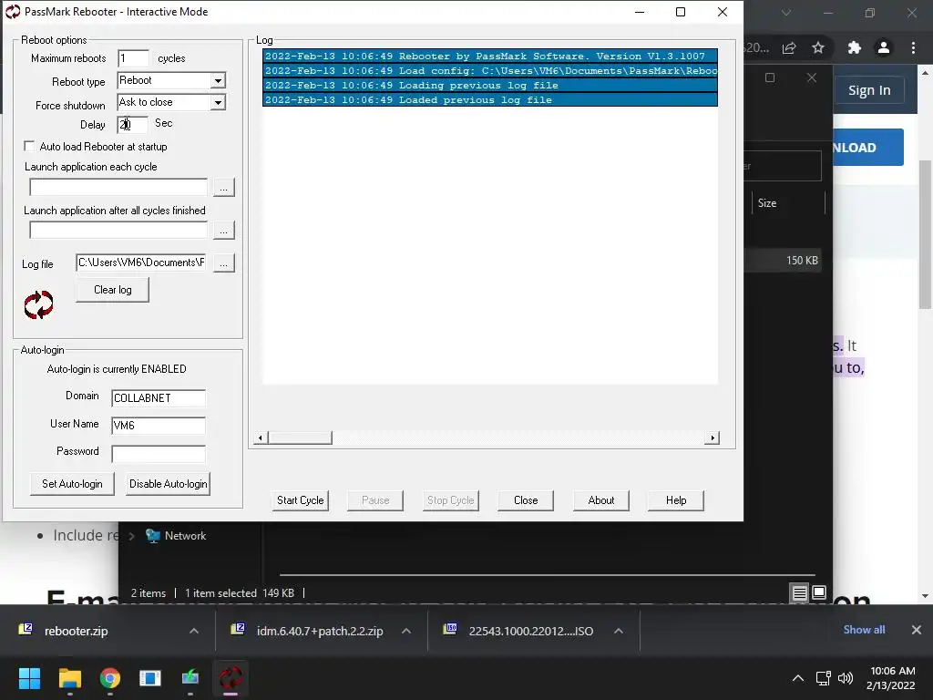Switch Explorer to large icons view

tap(819, 592)
